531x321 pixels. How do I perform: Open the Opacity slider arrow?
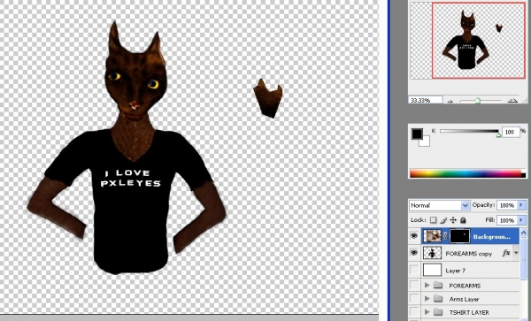[521, 205]
